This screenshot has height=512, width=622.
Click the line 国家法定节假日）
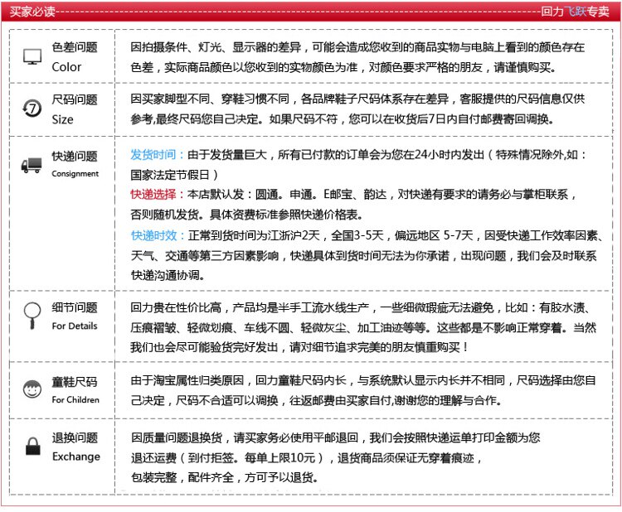pyautogui.click(x=174, y=175)
